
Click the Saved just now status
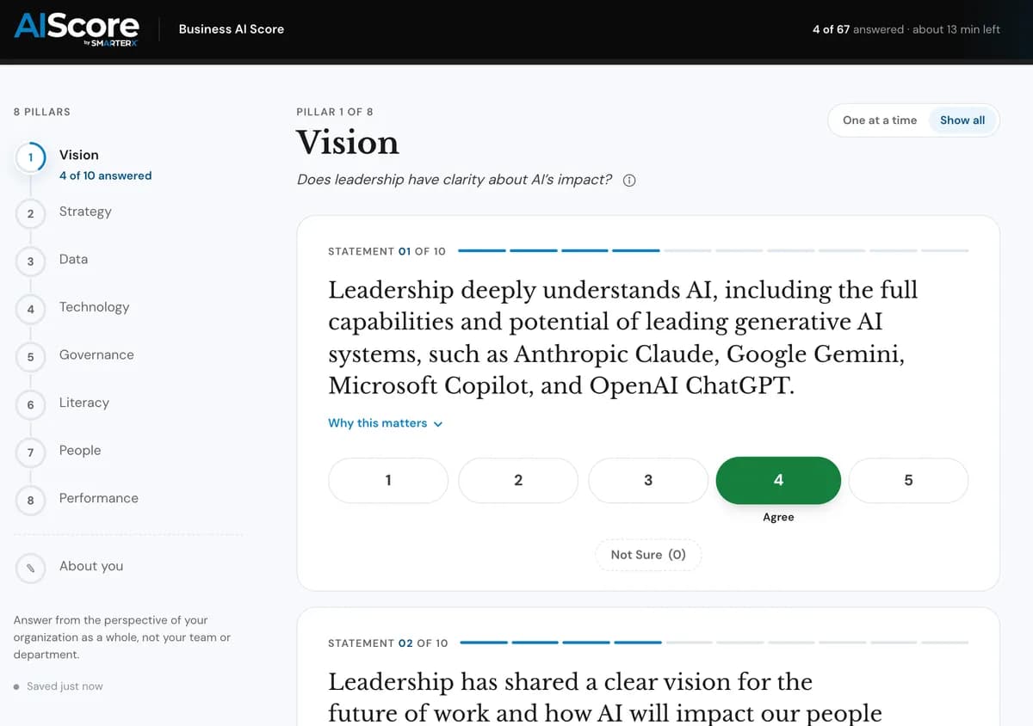coord(59,686)
